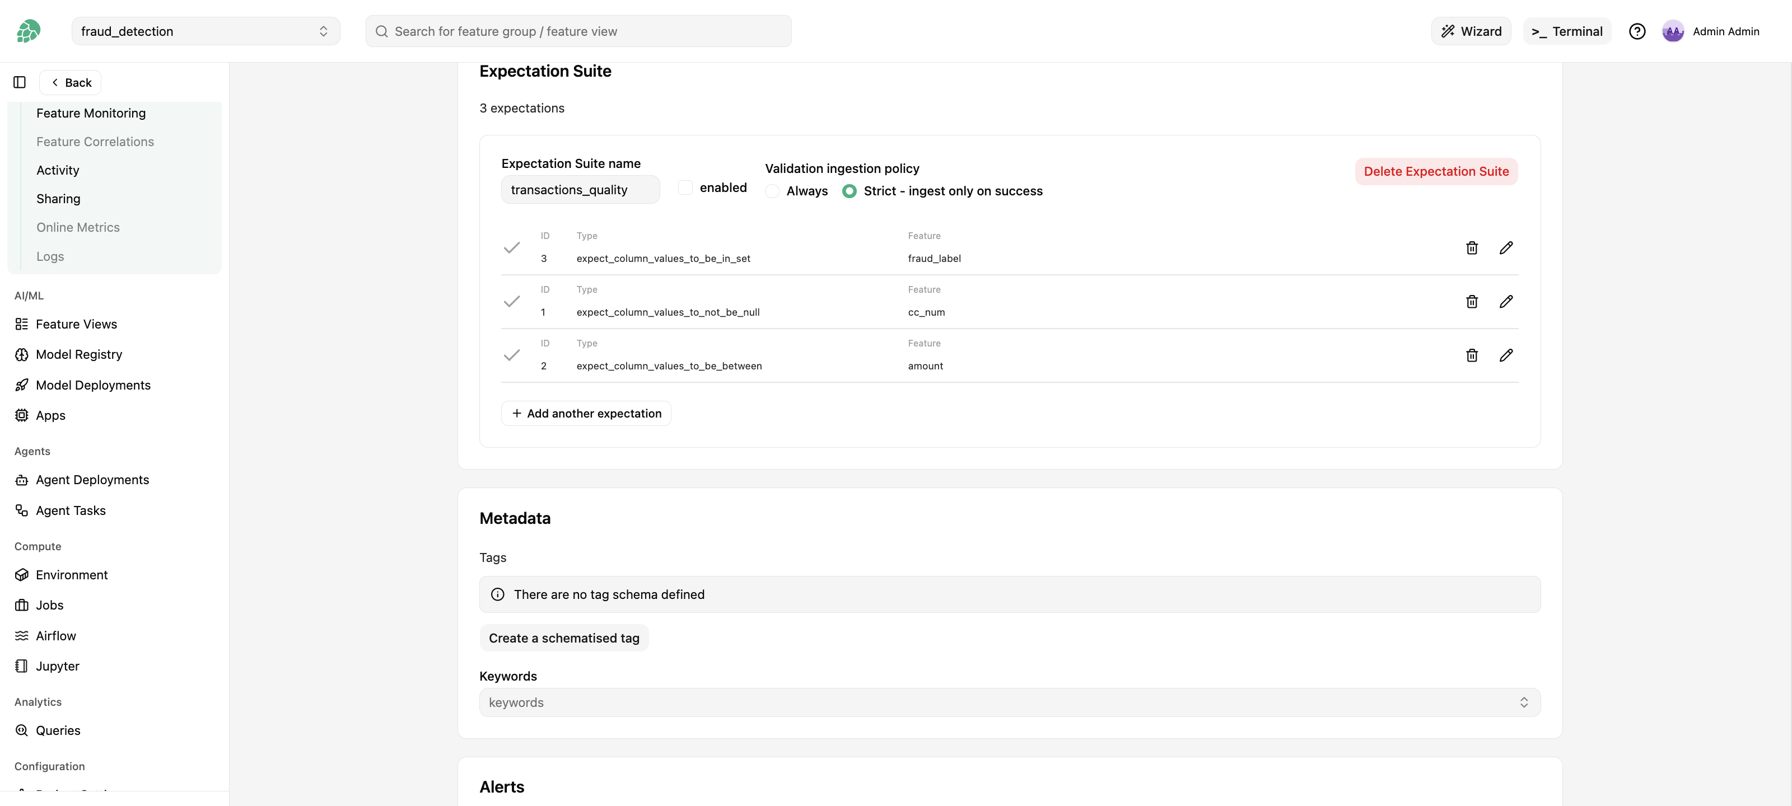The height and width of the screenshot is (806, 1792).
Task: Delete the amount expectation with trash icon
Action: (x=1471, y=355)
